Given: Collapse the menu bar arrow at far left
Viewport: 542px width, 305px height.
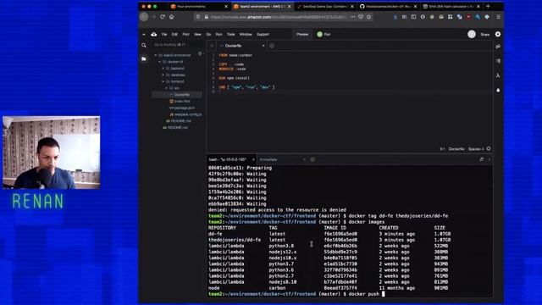Looking at the screenshot, I should (x=144, y=34).
